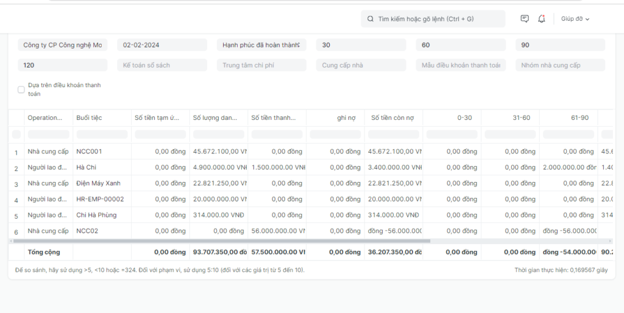
Task: Click the 'Số tiền còn nợ' column header
Action: click(392, 118)
